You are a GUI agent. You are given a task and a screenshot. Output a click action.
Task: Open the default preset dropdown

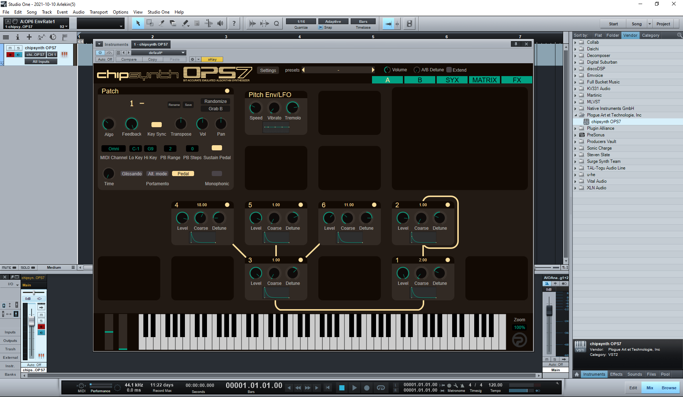[158, 53]
